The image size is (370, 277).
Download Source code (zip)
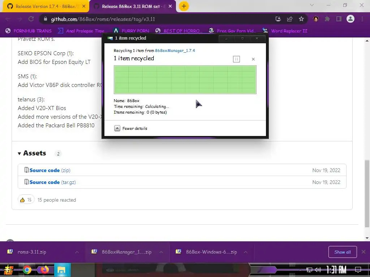point(50,170)
